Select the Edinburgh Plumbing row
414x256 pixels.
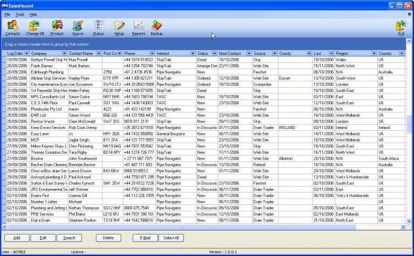49,72
